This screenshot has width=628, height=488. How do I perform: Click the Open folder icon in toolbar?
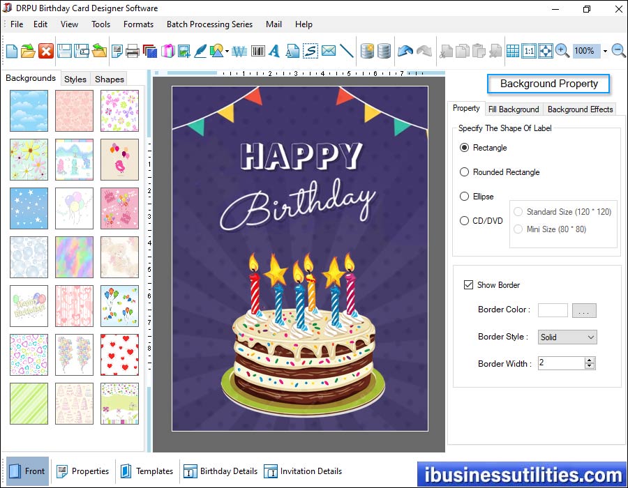click(x=28, y=51)
